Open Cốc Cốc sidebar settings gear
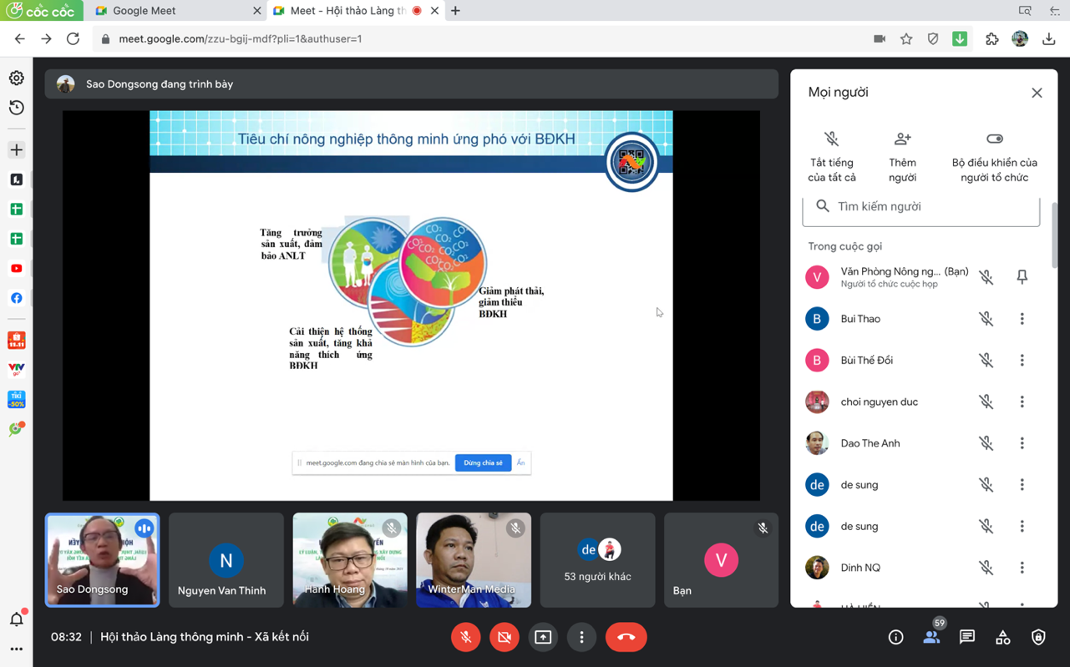1070x667 pixels. (x=17, y=78)
